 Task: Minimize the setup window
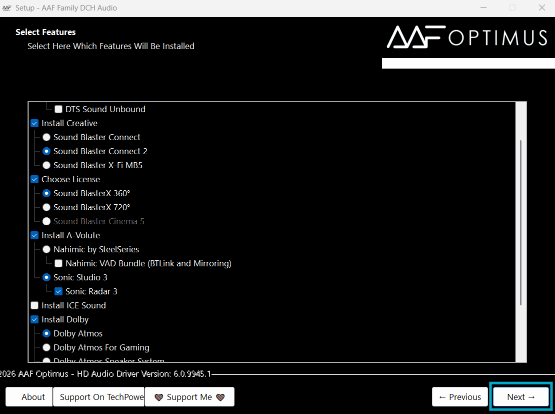[483, 8]
